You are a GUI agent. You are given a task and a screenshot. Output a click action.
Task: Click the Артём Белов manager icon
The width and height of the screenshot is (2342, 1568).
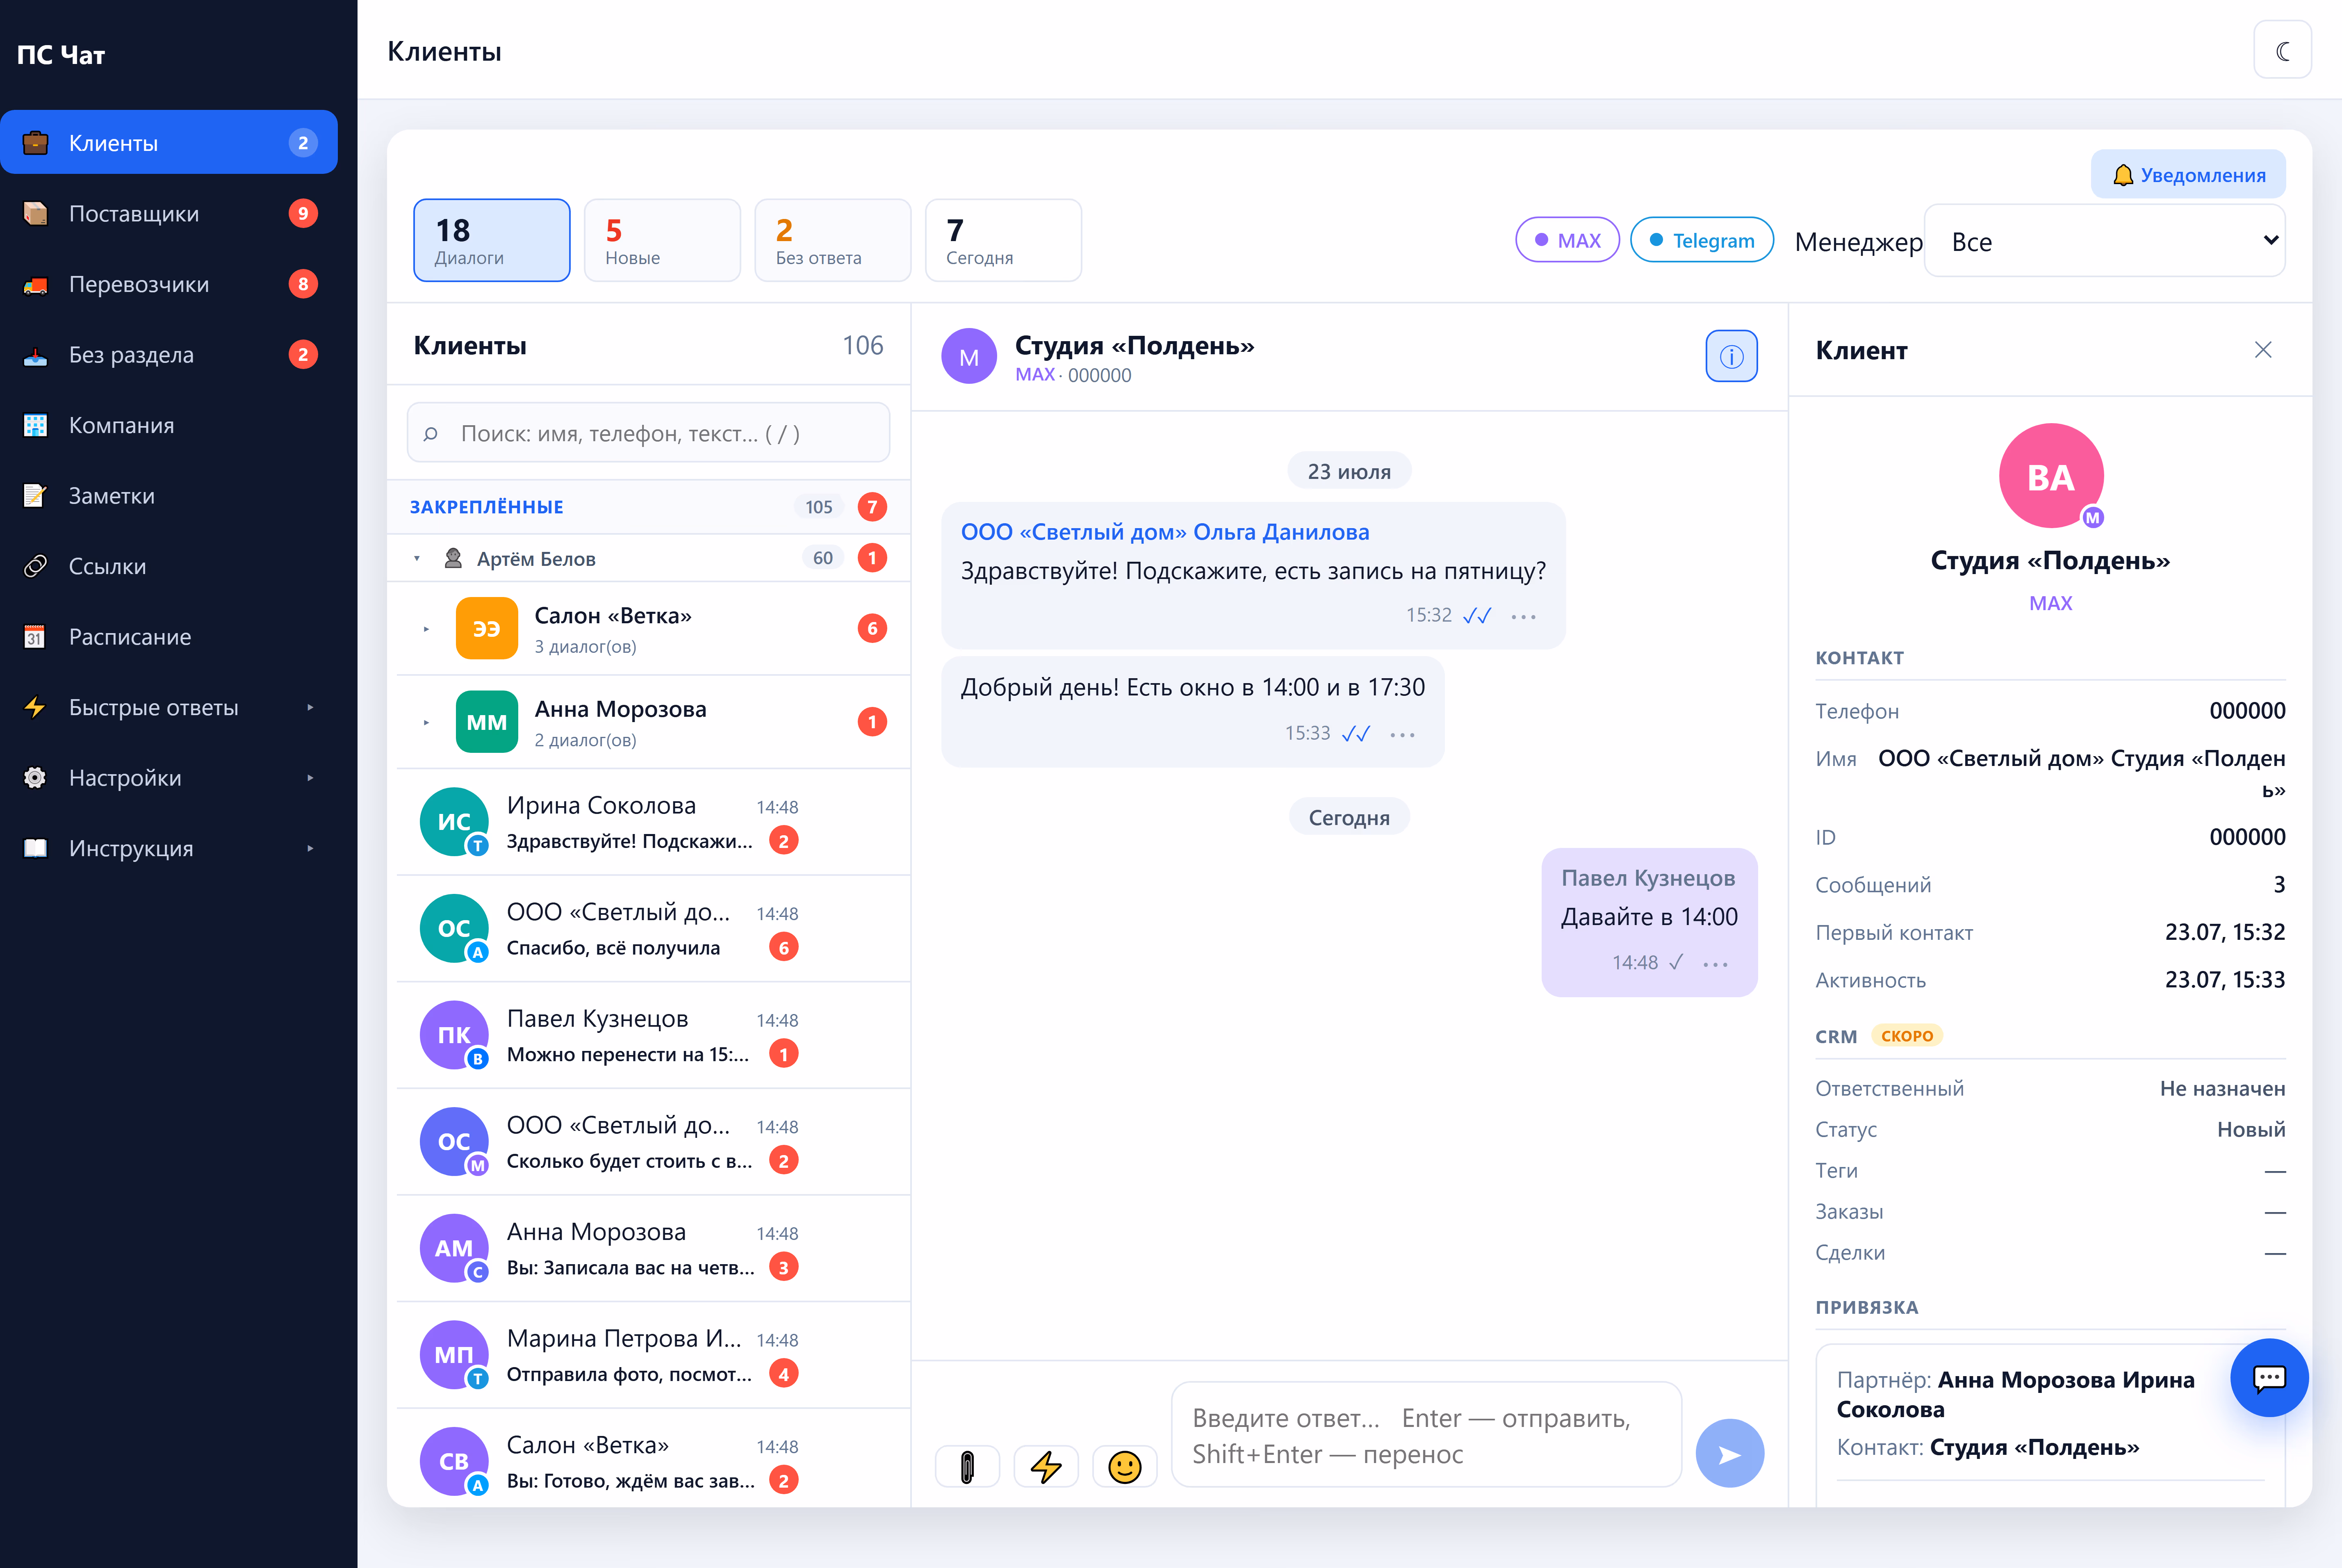[453, 558]
